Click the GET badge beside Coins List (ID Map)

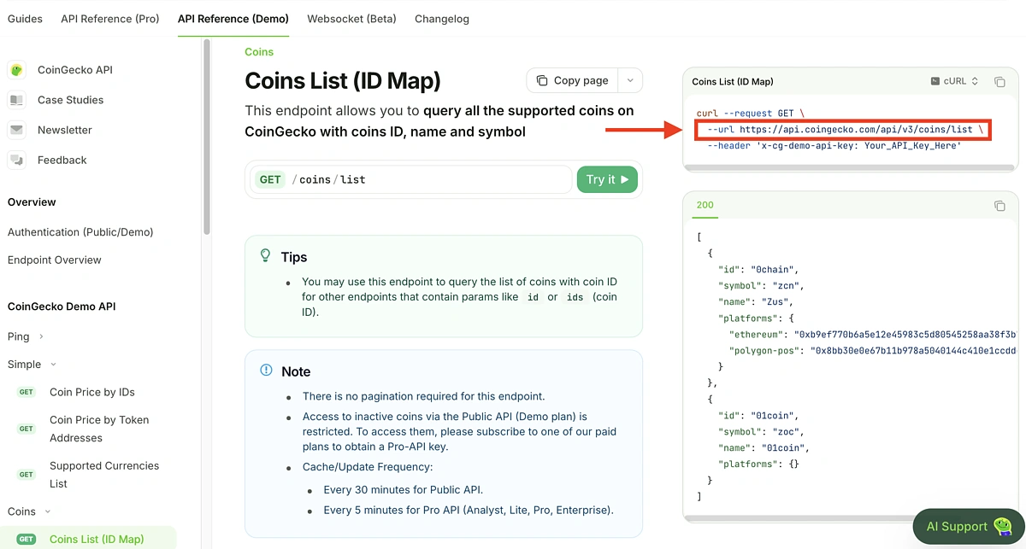pyautogui.click(x=25, y=539)
